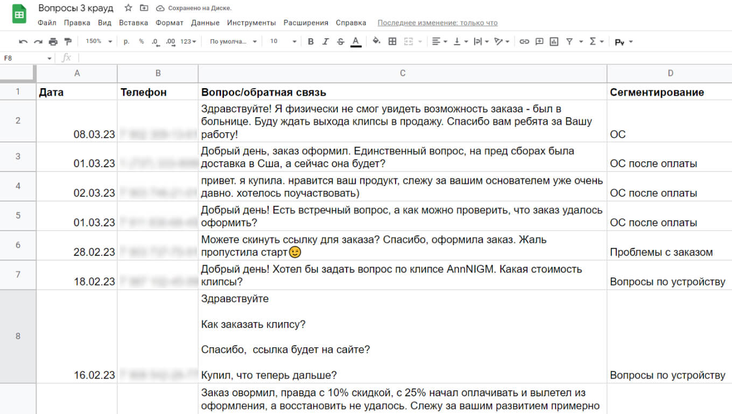Click the Borders icon
This screenshot has height=414, width=732.
tap(392, 41)
